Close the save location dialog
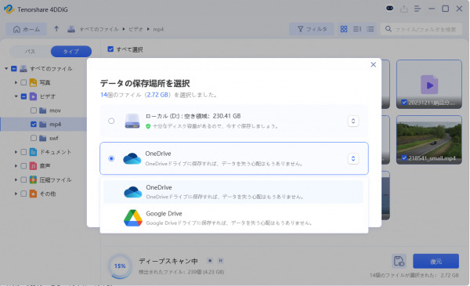Viewport: 470px width, 286px height. coord(373,64)
